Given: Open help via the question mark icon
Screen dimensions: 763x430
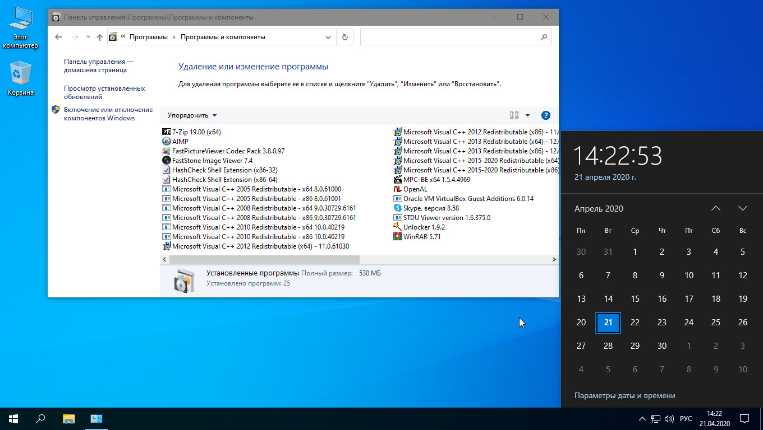Looking at the screenshot, I should tap(545, 115).
